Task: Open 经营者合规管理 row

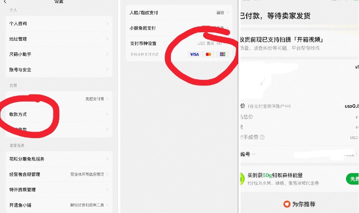Action: click(59, 174)
